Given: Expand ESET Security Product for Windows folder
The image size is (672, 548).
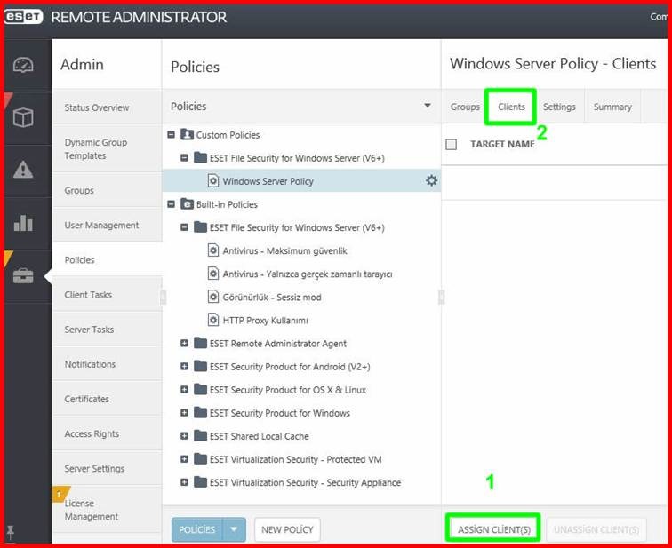Looking at the screenshot, I should tap(184, 413).
